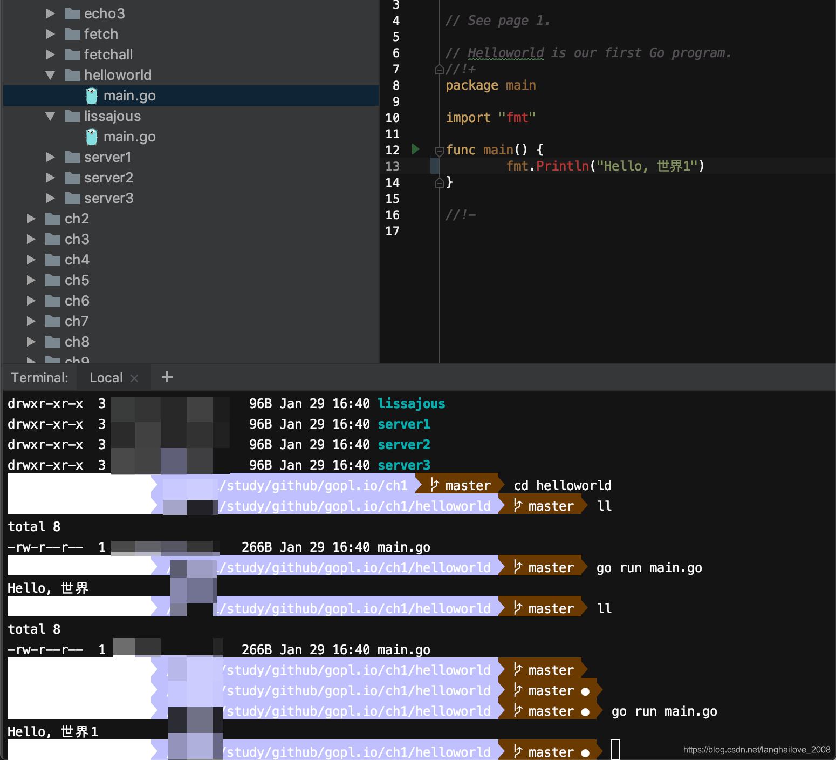
Task: Expand the ch2 folder arrow
Action: coord(31,219)
